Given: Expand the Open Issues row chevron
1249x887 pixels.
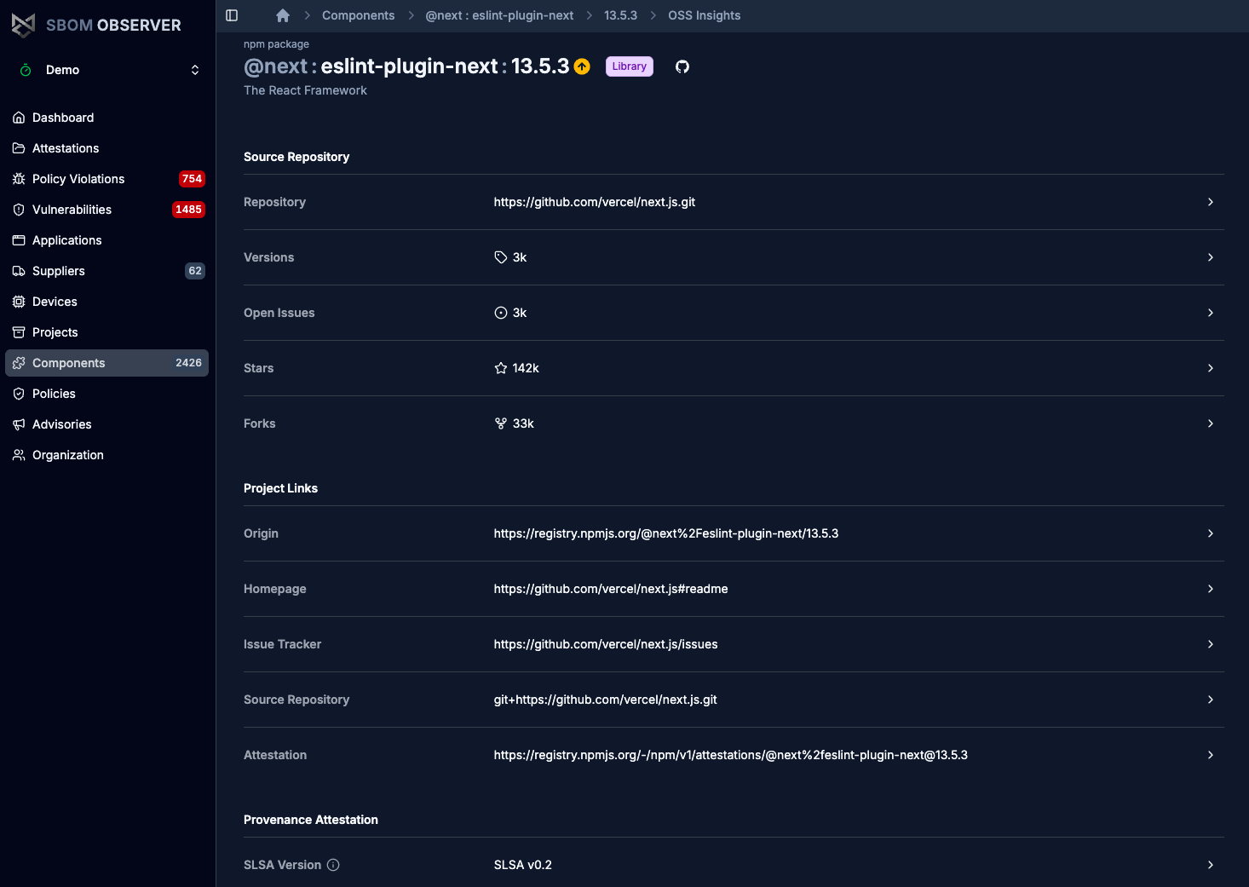Looking at the screenshot, I should click(1211, 313).
